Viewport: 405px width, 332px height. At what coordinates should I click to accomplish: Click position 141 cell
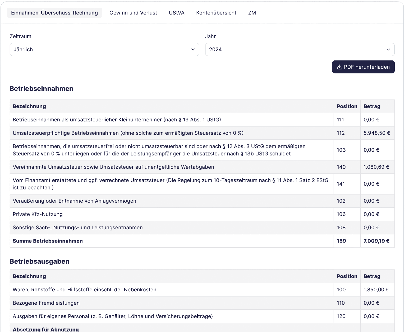347,184
